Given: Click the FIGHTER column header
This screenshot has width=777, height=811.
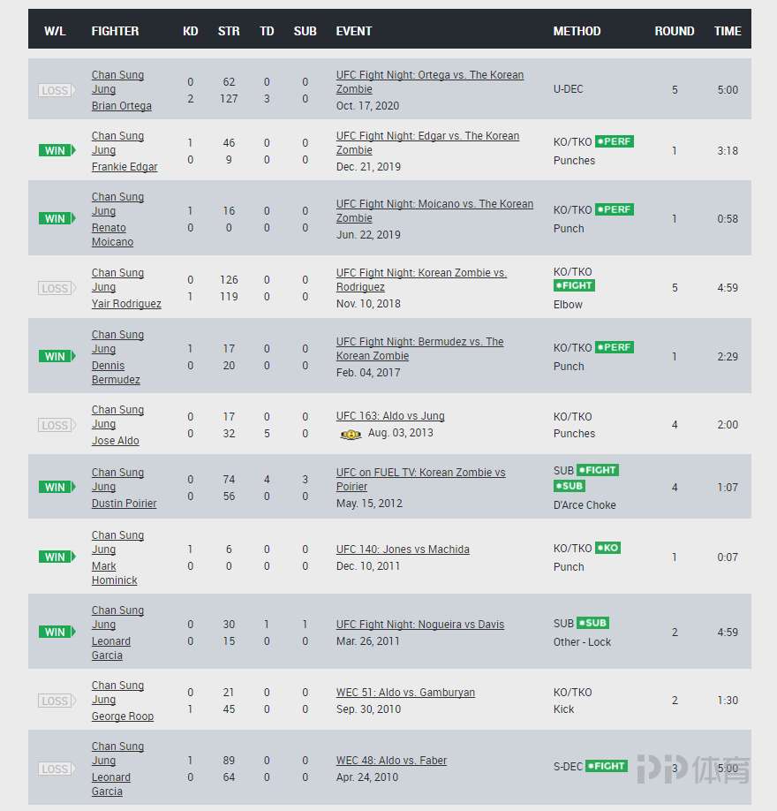Looking at the screenshot, I should 115,31.
